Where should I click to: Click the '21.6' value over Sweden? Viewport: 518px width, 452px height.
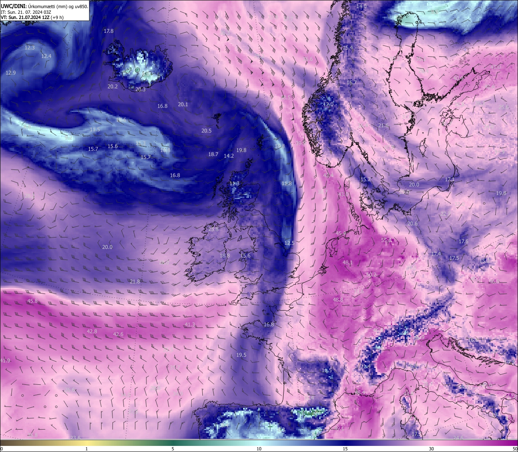pos(383,125)
